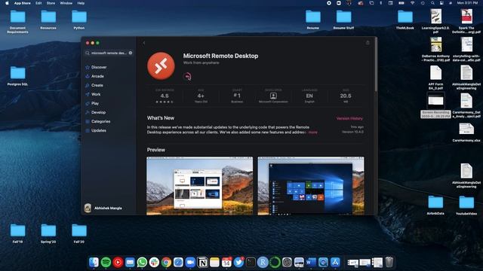Open the Trash in the dock
483x271 pixels.
[389, 262]
